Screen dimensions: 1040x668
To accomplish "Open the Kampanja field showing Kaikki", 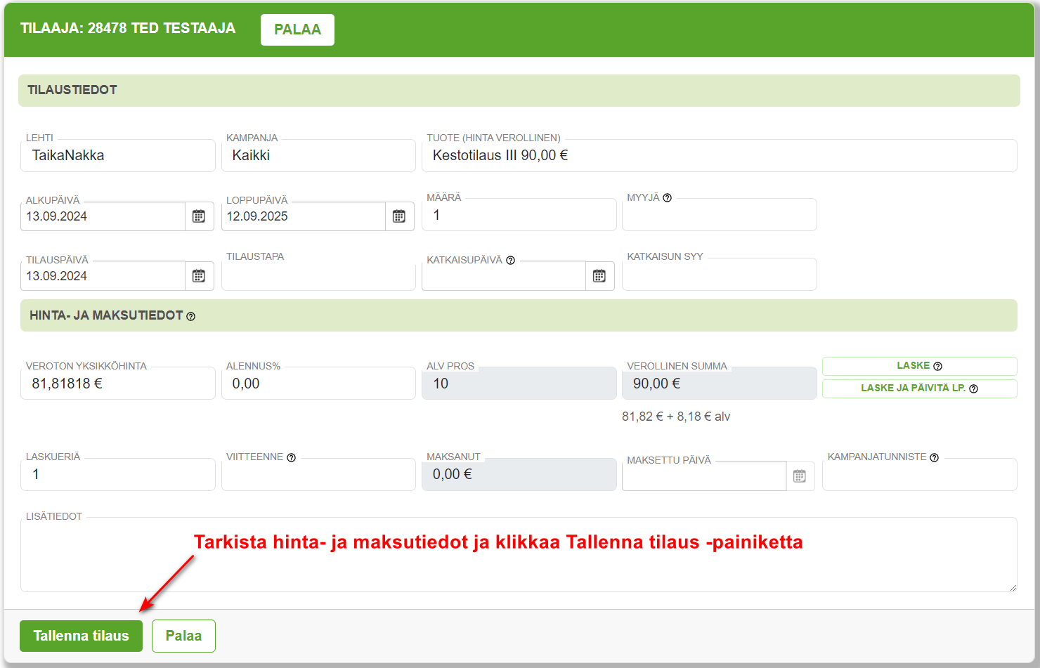I will pos(318,155).
